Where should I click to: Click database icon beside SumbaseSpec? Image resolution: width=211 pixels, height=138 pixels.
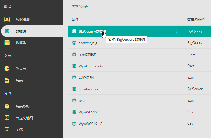(x=74, y=89)
